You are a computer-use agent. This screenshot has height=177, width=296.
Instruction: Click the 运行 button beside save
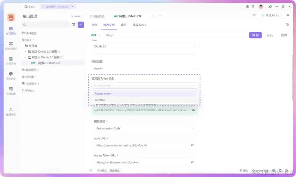click(270, 35)
